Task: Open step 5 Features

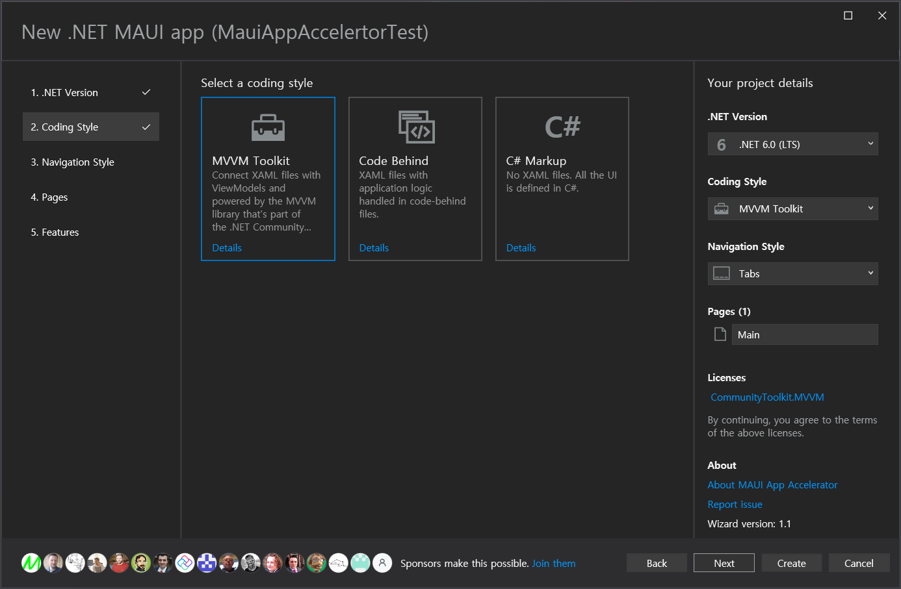Action: click(x=91, y=232)
